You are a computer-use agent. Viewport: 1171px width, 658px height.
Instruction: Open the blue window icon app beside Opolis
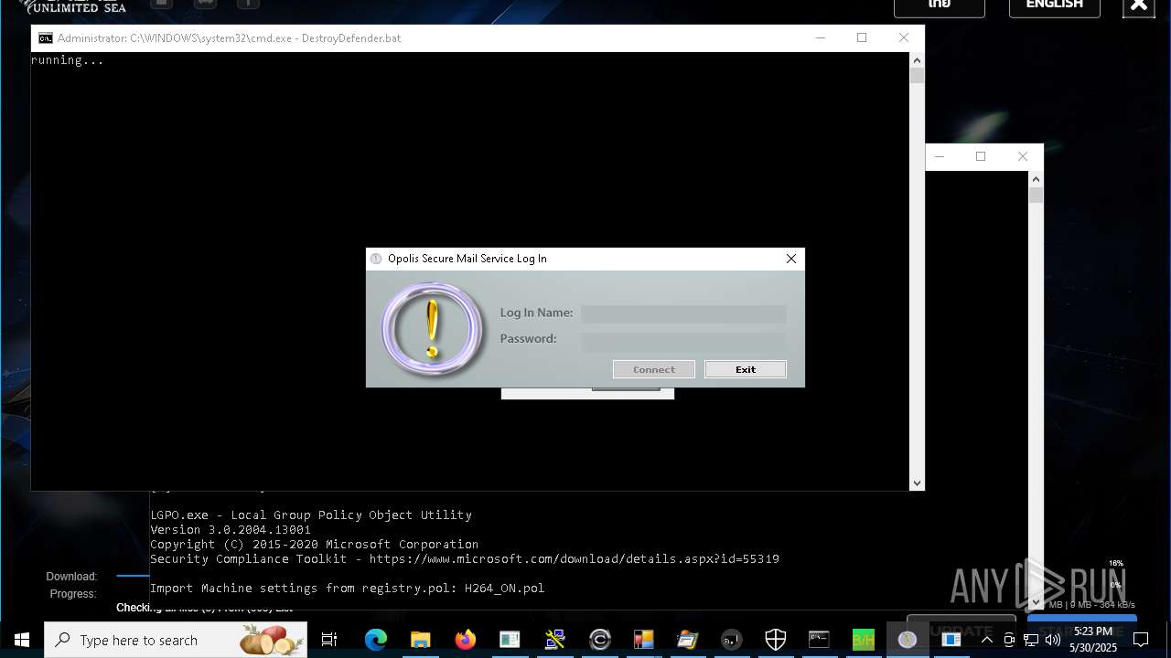pos(951,640)
